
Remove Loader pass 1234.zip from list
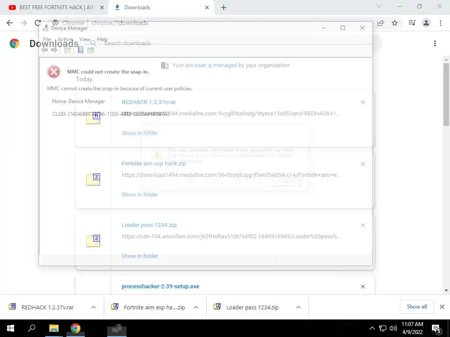363,225
